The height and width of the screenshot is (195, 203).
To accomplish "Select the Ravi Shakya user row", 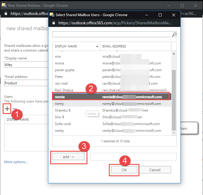I will click(x=112, y=90).
